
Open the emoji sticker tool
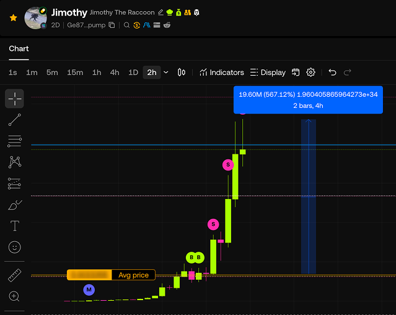tap(15, 247)
